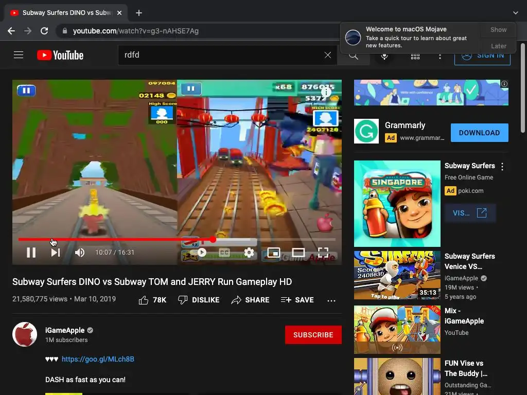Open iGameApple channel name link
The height and width of the screenshot is (395, 527).
tap(65, 331)
